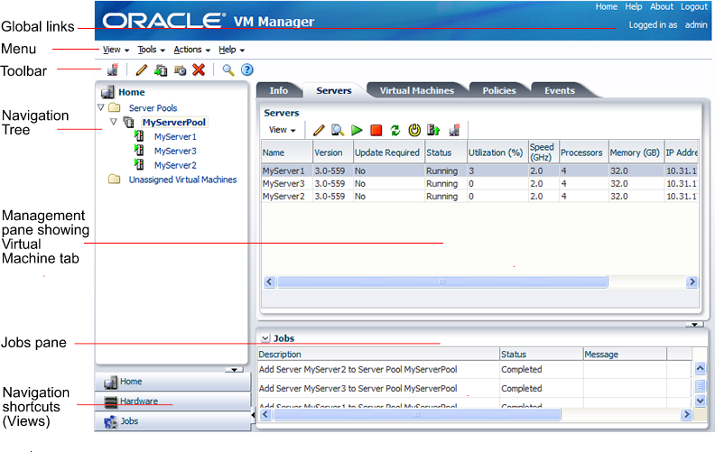
Task: Click the yellow power Kill icon
Action: [414, 130]
